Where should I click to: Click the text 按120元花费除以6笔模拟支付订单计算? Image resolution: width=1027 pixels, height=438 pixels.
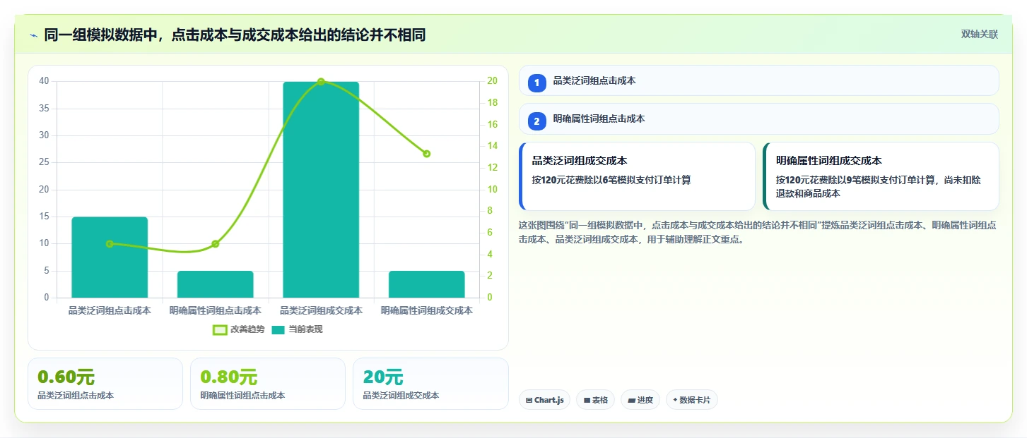click(x=611, y=180)
